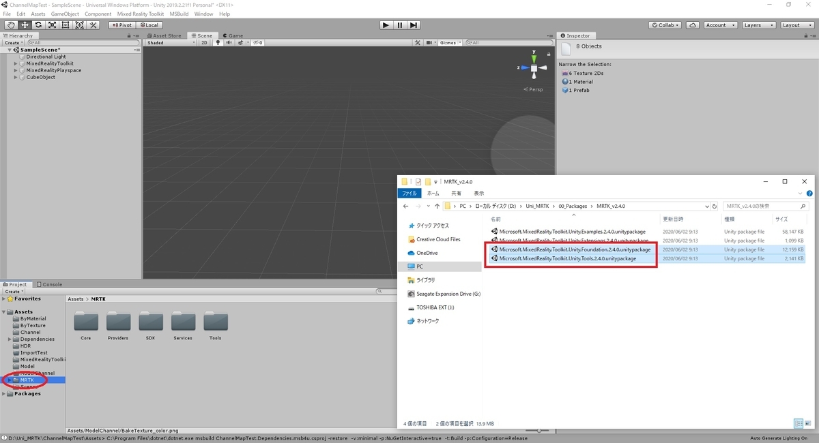Select the ByMaterial folder in Project tree
Viewport: 819px width, 443px height.
click(33, 318)
